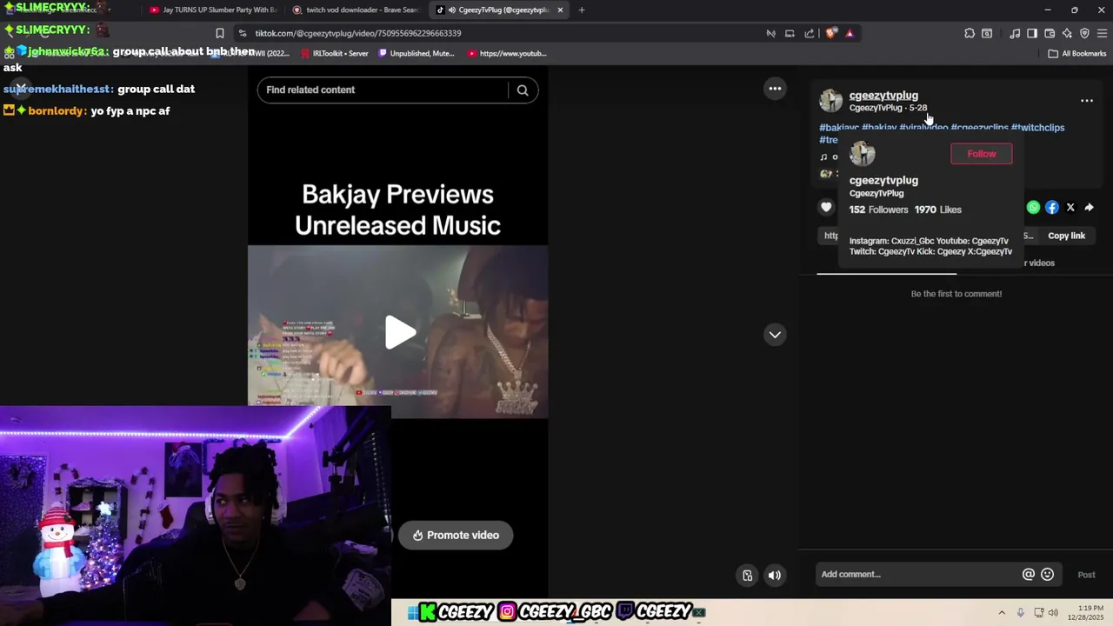This screenshot has width=1113, height=626.
Task: Open Leo AI sparkle icon
Action: pyautogui.click(x=1067, y=33)
